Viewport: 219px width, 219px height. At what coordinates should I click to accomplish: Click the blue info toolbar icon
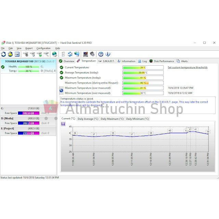[108, 54]
